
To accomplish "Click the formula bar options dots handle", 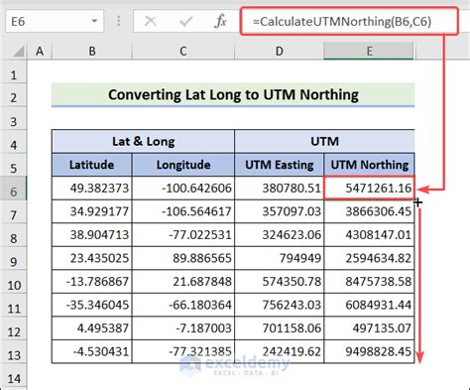I will (x=118, y=22).
